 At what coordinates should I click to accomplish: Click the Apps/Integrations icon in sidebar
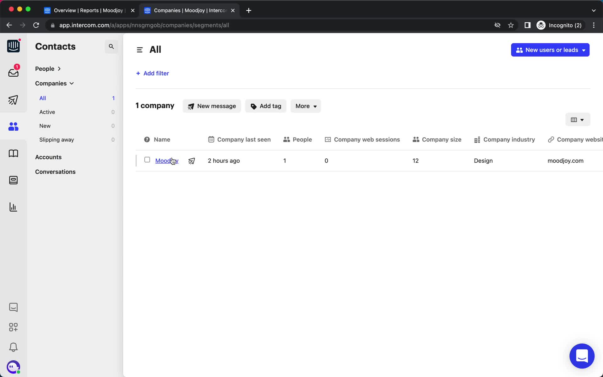click(13, 327)
